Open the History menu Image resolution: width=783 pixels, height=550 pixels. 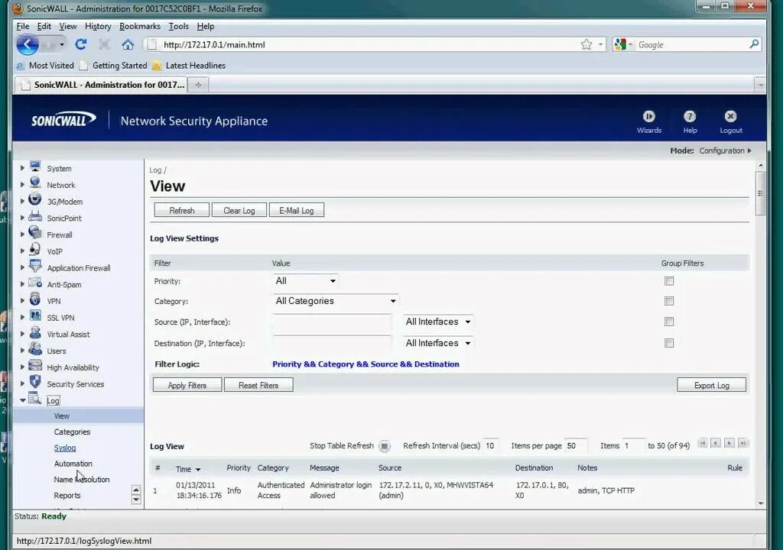(x=98, y=27)
